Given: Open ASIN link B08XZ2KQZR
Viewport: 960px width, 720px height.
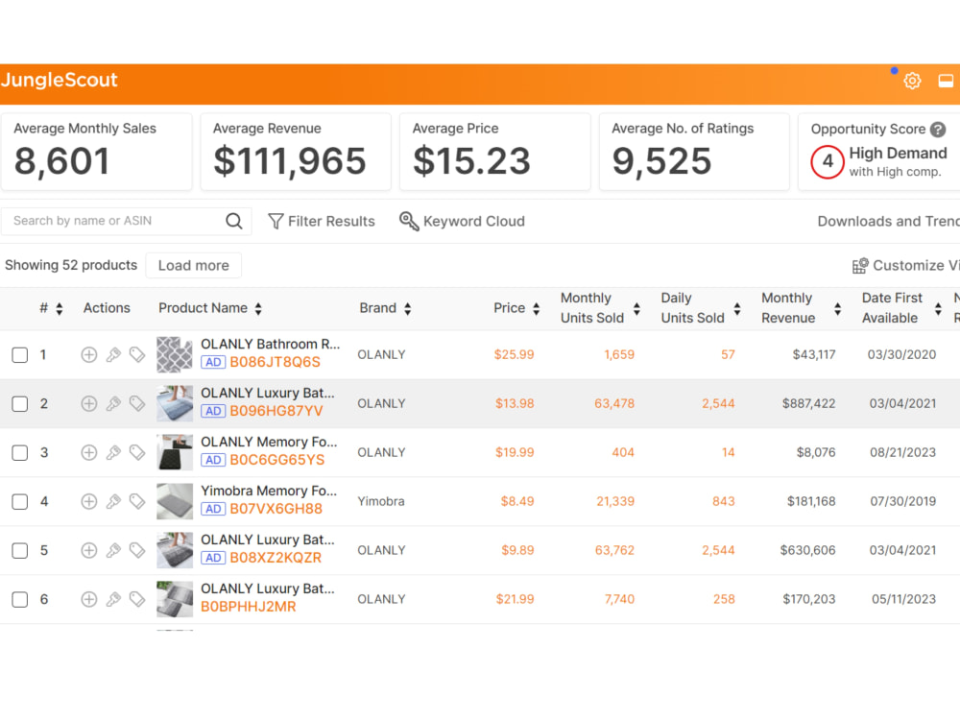Looking at the screenshot, I should coord(276,558).
